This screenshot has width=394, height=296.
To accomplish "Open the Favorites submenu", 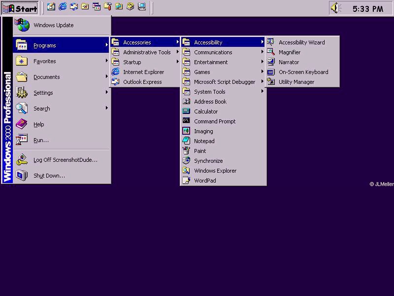I will (62, 61).
